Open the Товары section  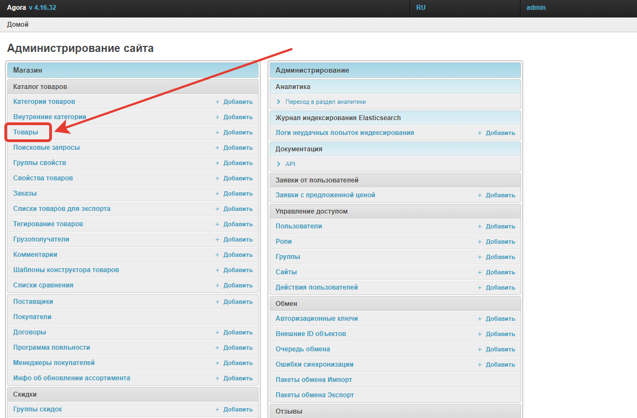click(x=26, y=132)
